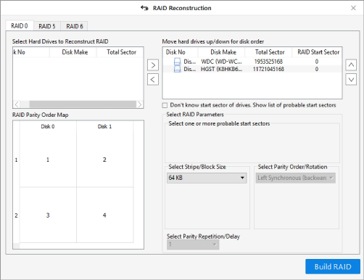This screenshot has height=280, width=364.
Task: Move selected drive right with arrow button
Action: click(x=153, y=65)
